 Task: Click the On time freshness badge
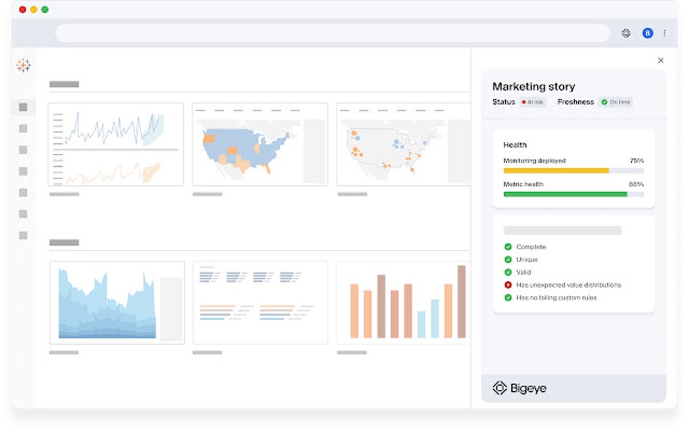[615, 102]
